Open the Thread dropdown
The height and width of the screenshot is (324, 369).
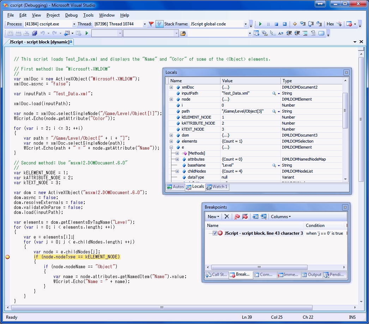point(145,24)
